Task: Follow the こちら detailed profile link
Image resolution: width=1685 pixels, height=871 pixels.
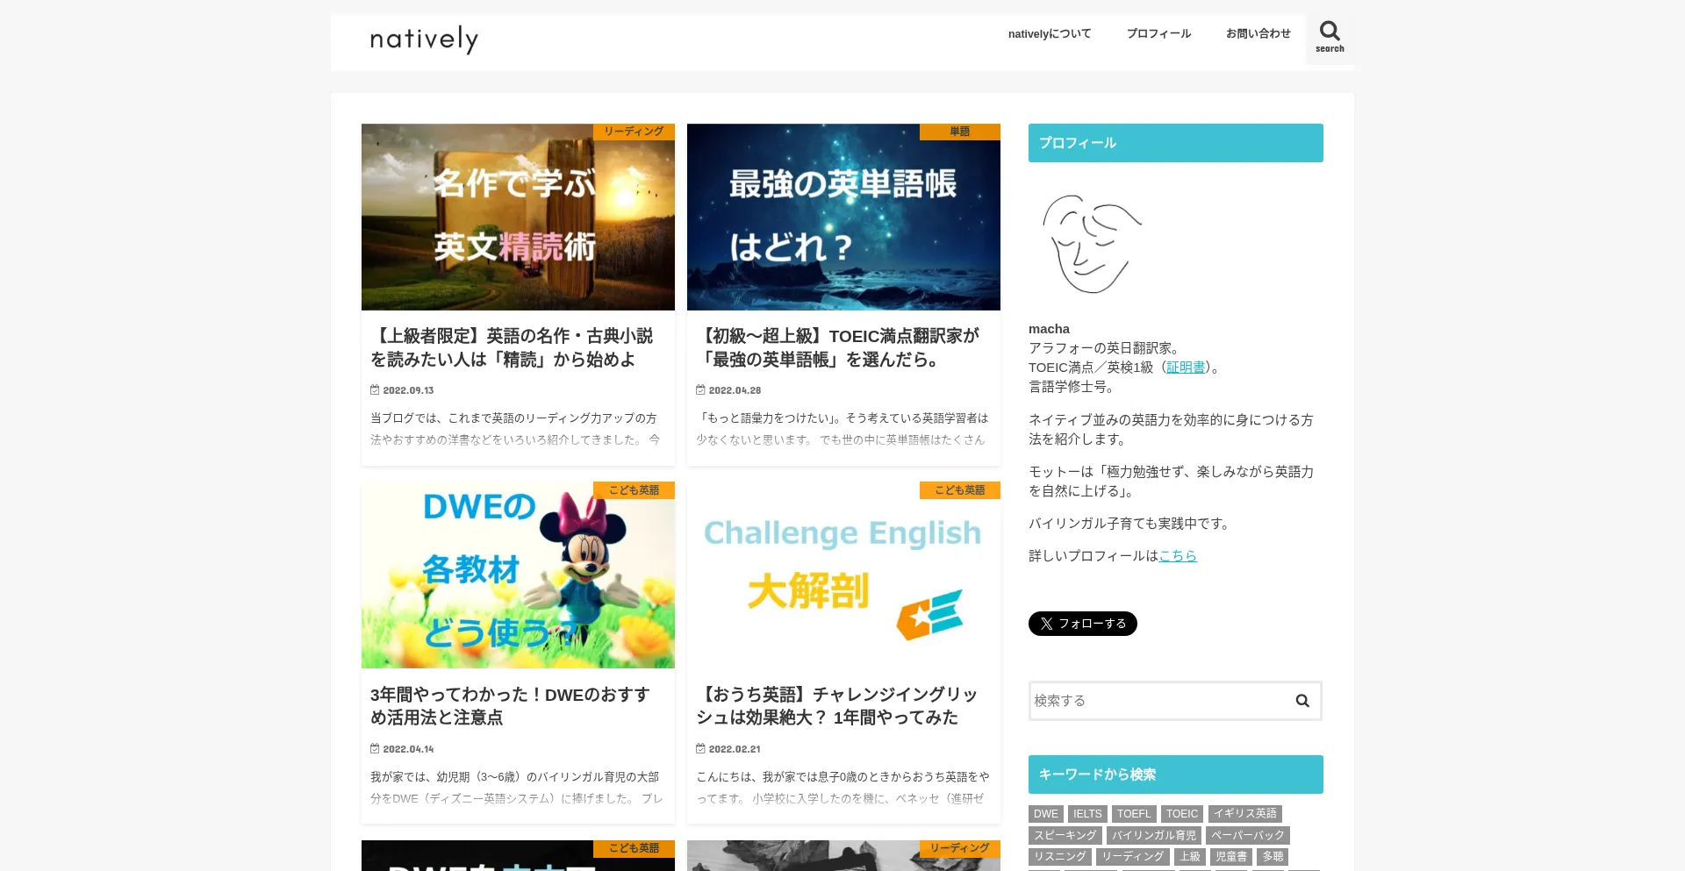Action: click(1178, 556)
